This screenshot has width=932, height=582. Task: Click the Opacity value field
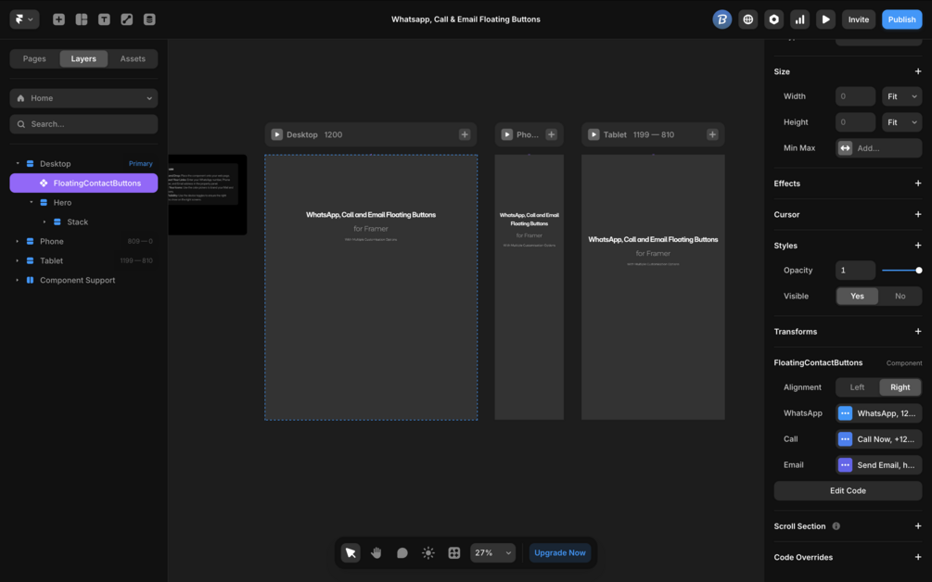click(855, 271)
